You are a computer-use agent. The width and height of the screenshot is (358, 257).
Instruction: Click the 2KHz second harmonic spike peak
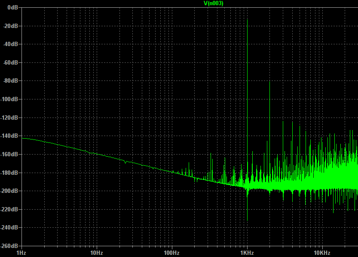(x=269, y=82)
